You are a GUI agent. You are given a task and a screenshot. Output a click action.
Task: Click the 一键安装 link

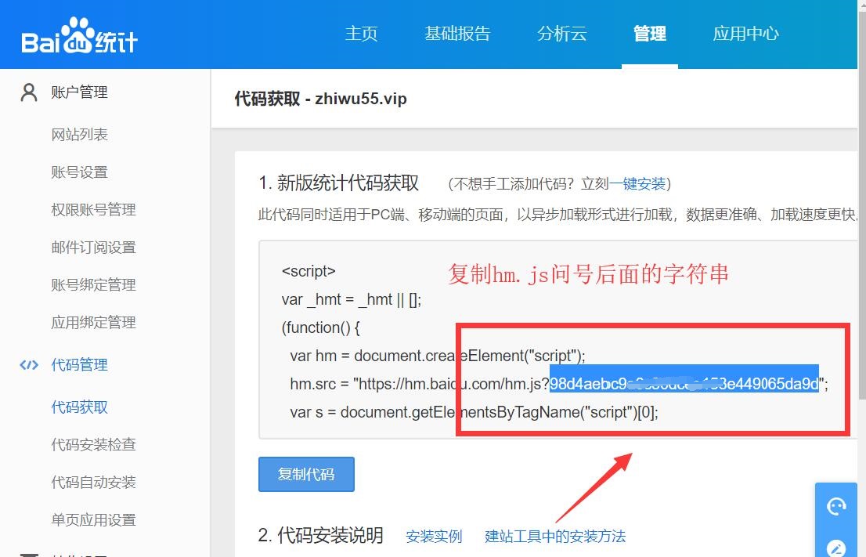637,183
